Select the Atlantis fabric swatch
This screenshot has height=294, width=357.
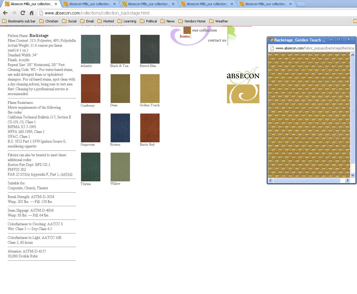pyautogui.click(x=91, y=49)
